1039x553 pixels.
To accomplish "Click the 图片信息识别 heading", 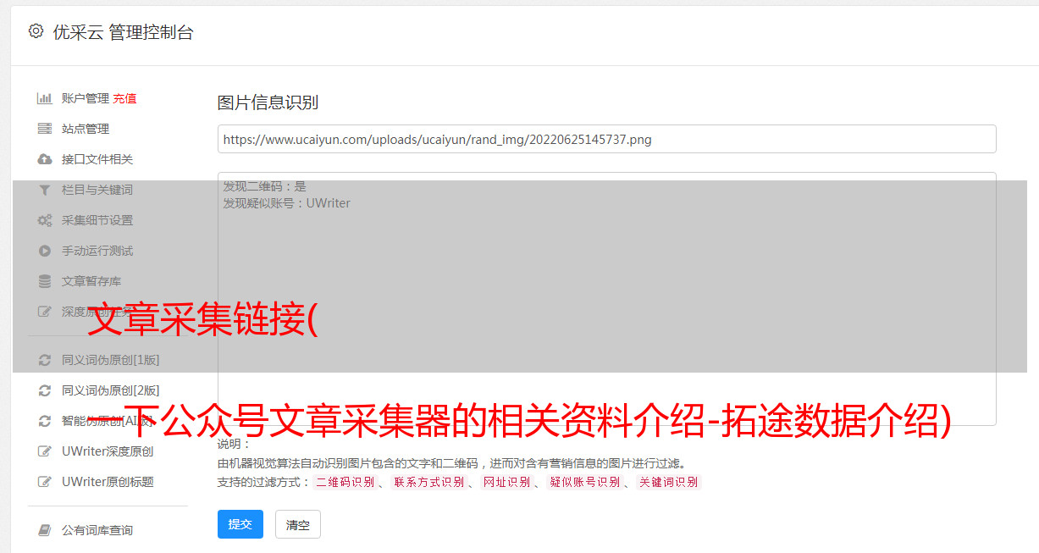I will 268,102.
